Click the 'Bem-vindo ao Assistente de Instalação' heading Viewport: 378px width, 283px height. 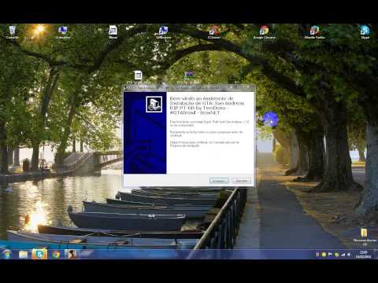207,105
